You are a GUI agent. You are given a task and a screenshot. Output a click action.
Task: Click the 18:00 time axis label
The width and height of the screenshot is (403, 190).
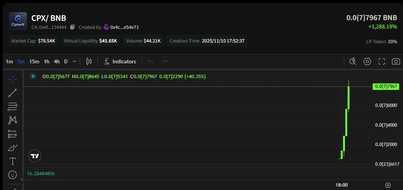[x=342, y=185]
